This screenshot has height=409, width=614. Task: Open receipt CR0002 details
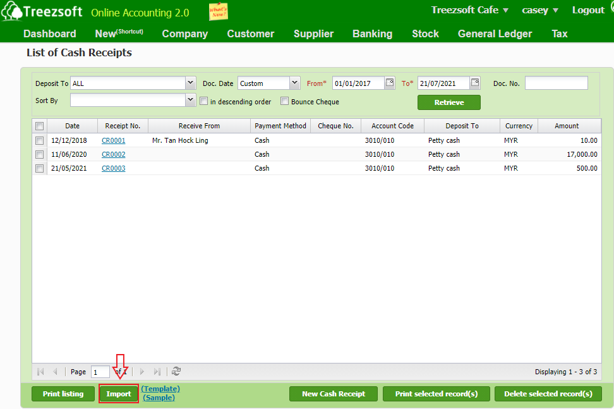pyautogui.click(x=113, y=154)
